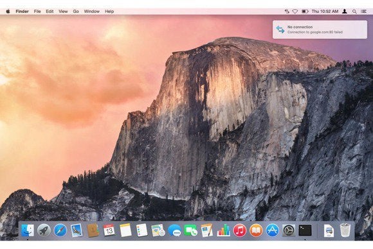Viewport: 373px width, 249px height.
Task: Click the diamond-shaped menu bar status icon
Action: [295, 11]
